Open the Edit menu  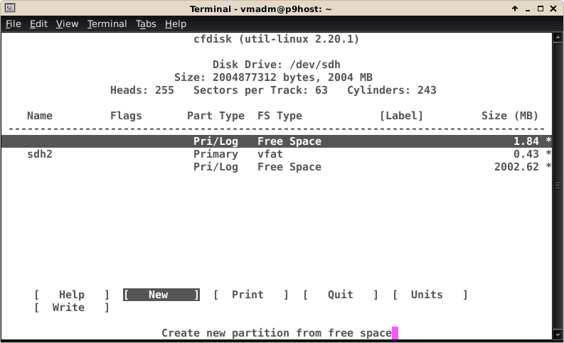click(38, 23)
